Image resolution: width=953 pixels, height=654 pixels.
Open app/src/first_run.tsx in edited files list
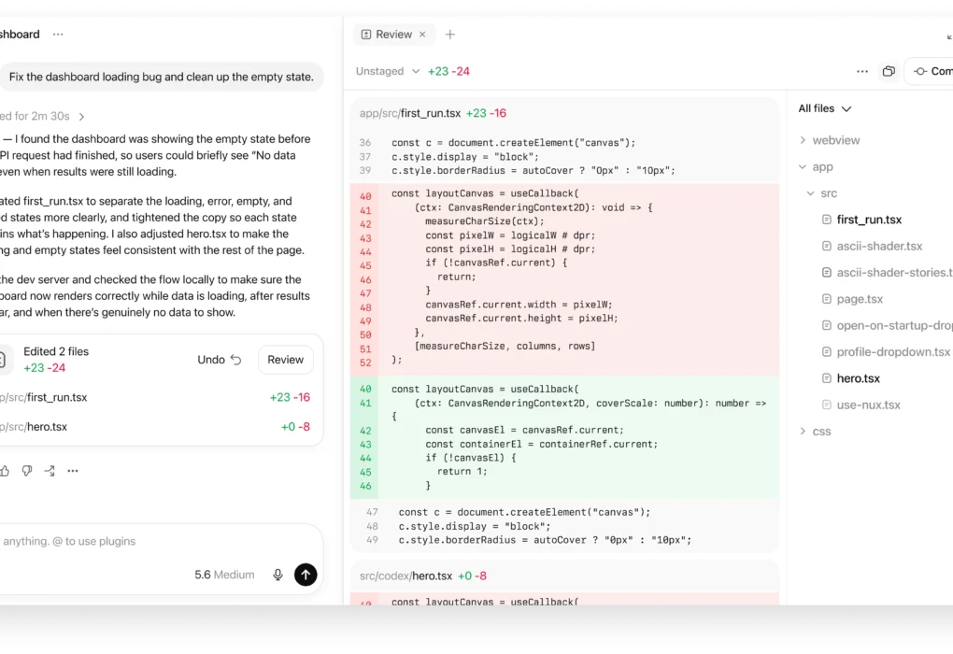pos(155,397)
